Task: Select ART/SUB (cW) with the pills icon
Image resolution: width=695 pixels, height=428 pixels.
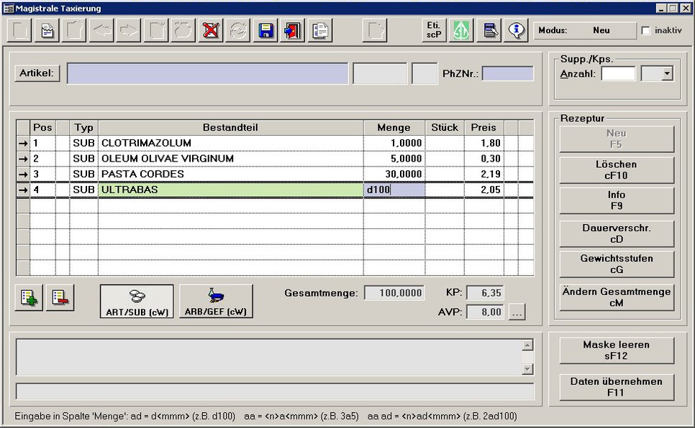Action: coord(137,301)
